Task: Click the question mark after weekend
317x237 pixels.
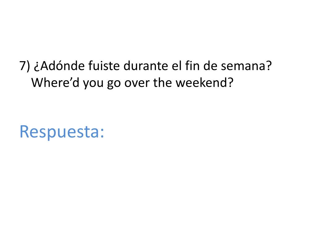Action: point(231,82)
